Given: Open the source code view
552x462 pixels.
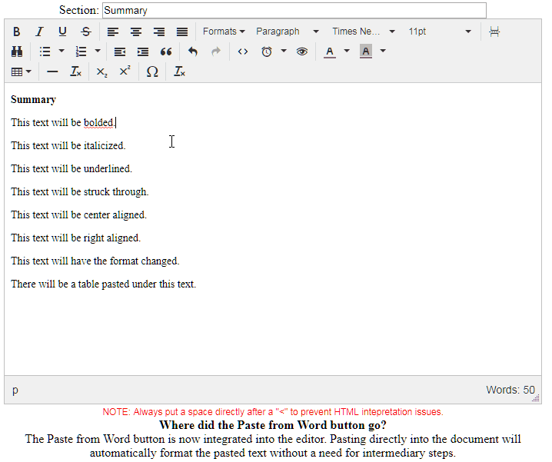Looking at the screenshot, I should [x=242, y=52].
